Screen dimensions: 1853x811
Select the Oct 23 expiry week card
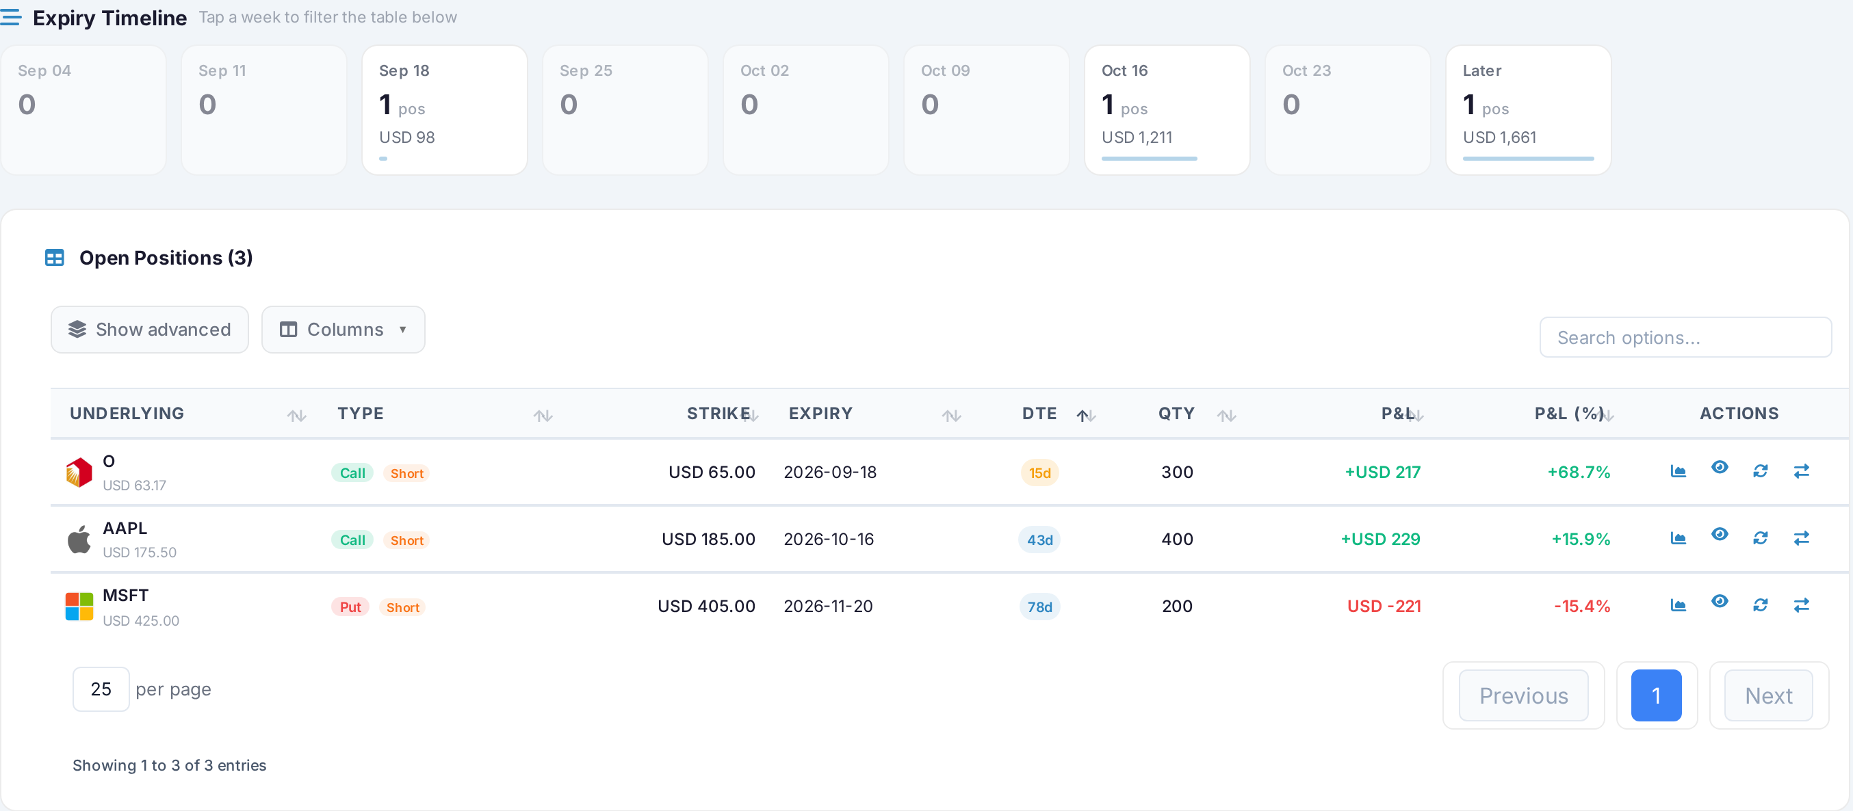coord(1347,110)
